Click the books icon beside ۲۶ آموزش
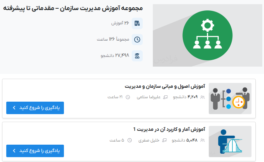 [x=137, y=24]
